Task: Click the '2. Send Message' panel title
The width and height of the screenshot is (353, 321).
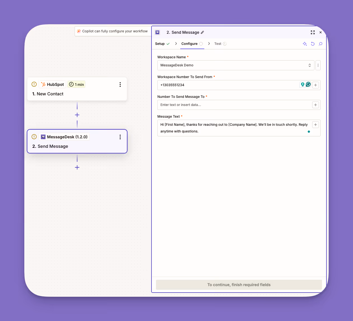Action: point(183,32)
